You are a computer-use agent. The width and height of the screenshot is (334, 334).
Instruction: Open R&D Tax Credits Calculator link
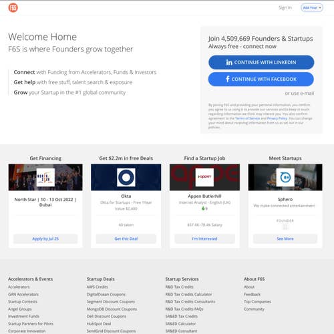click(188, 294)
